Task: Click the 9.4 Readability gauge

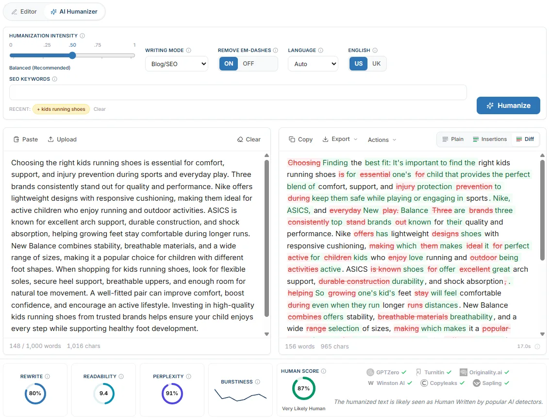Action: coord(104,393)
